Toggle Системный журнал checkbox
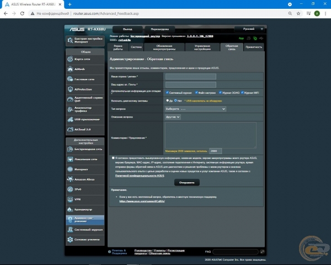Viewport: 331px width, 265px height. click(167, 92)
